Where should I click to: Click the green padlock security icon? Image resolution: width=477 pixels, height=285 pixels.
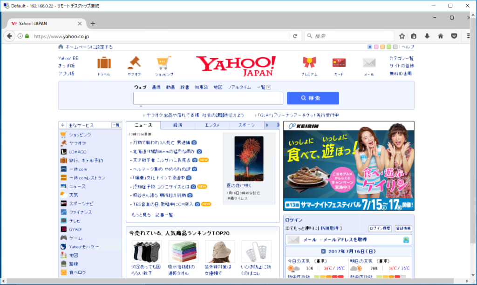click(x=27, y=36)
